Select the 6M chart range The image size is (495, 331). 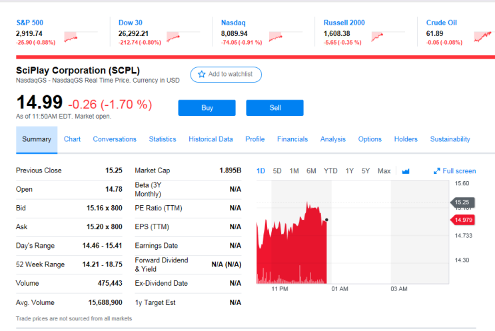[x=311, y=171]
